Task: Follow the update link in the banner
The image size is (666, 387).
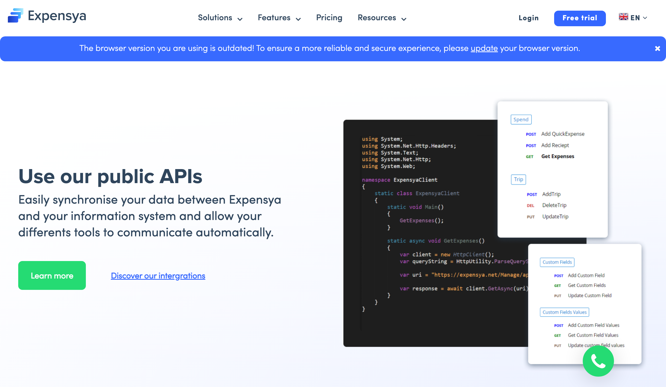Action: [x=484, y=49]
